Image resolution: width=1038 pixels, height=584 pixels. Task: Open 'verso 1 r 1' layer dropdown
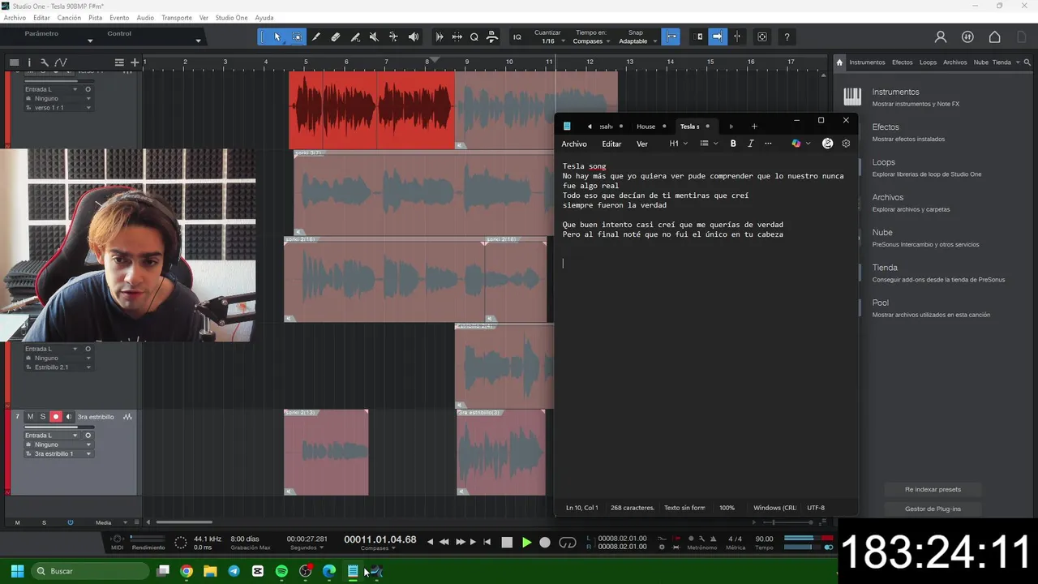click(58, 108)
